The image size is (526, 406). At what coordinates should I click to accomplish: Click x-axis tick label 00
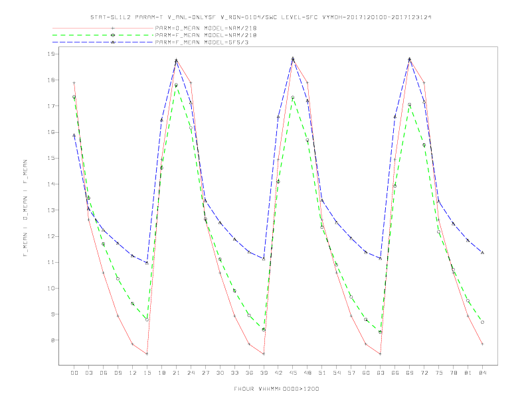(x=74, y=373)
